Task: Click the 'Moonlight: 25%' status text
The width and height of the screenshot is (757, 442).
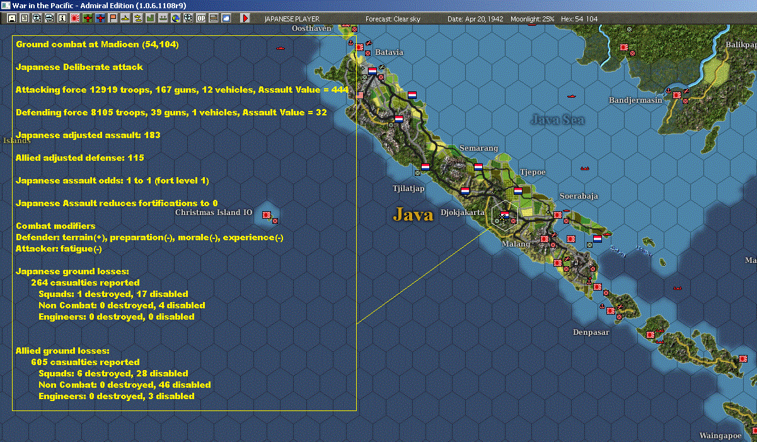Action: point(533,19)
